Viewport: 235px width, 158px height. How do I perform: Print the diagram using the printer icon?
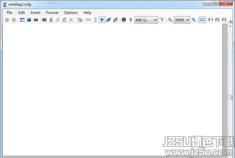pyautogui.click(x=36, y=20)
